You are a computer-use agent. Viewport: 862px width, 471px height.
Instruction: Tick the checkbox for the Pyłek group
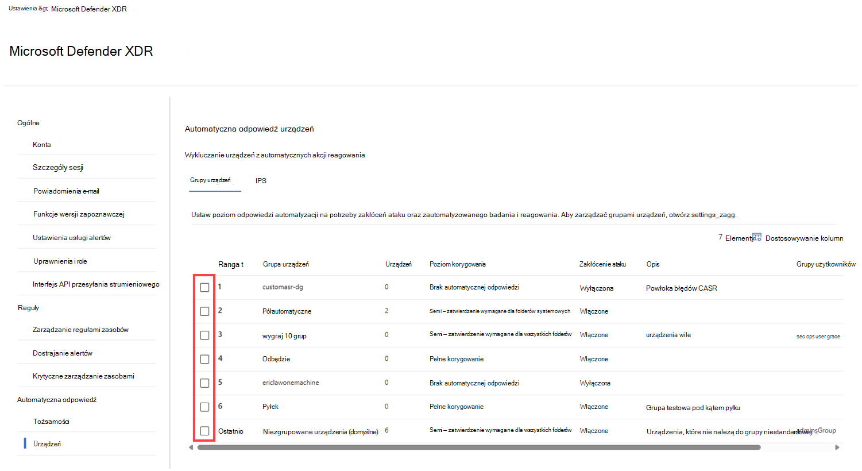click(204, 407)
